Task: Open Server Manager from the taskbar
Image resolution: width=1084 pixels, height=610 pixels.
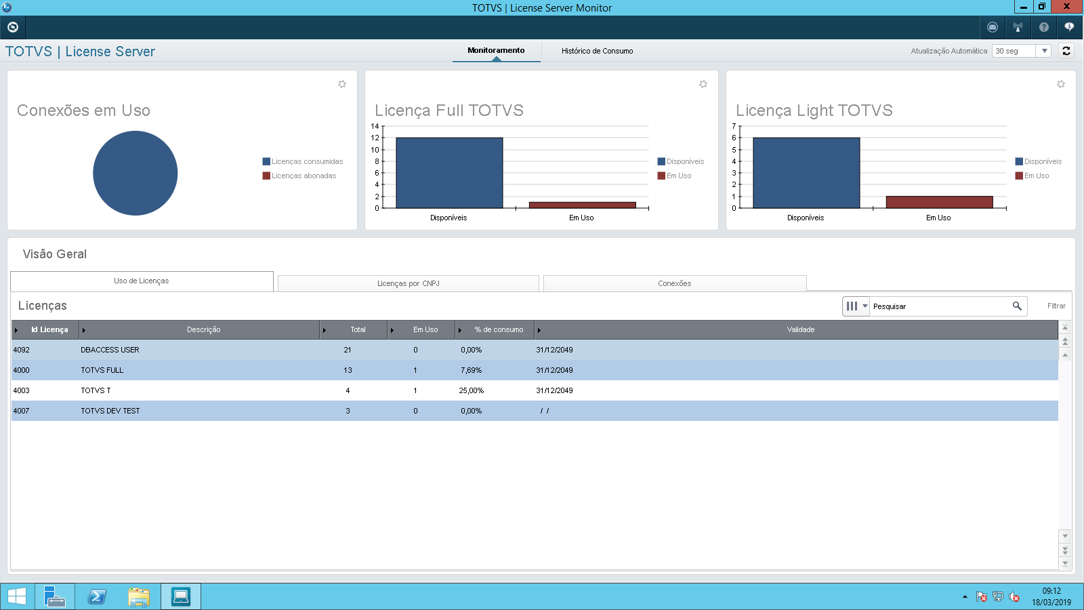Action: click(54, 596)
